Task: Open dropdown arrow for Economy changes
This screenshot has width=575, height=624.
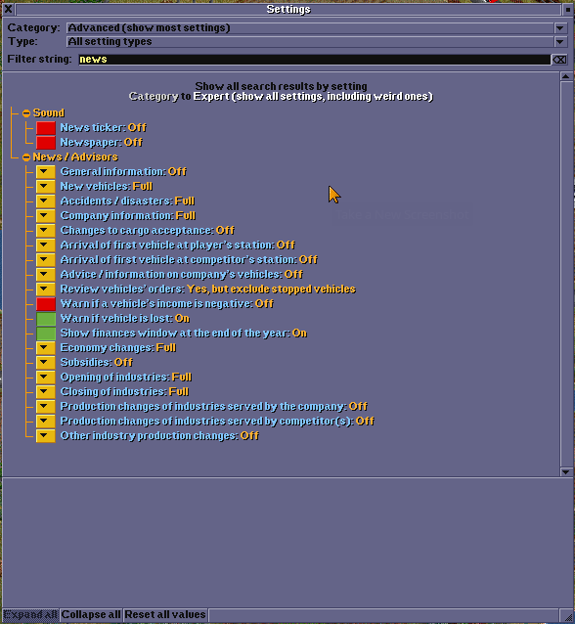Action: (x=46, y=348)
